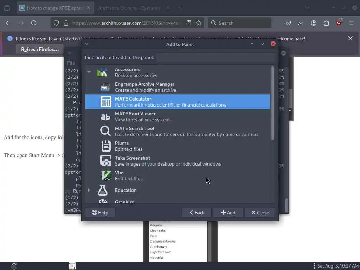Click the Clearlooks theme entry on page
The height and width of the screenshot is (270, 360).
pos(157,231)
